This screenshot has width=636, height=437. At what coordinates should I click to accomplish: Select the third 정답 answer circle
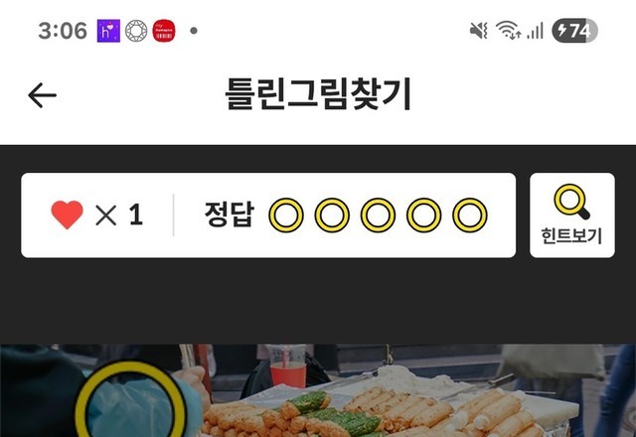378,215
